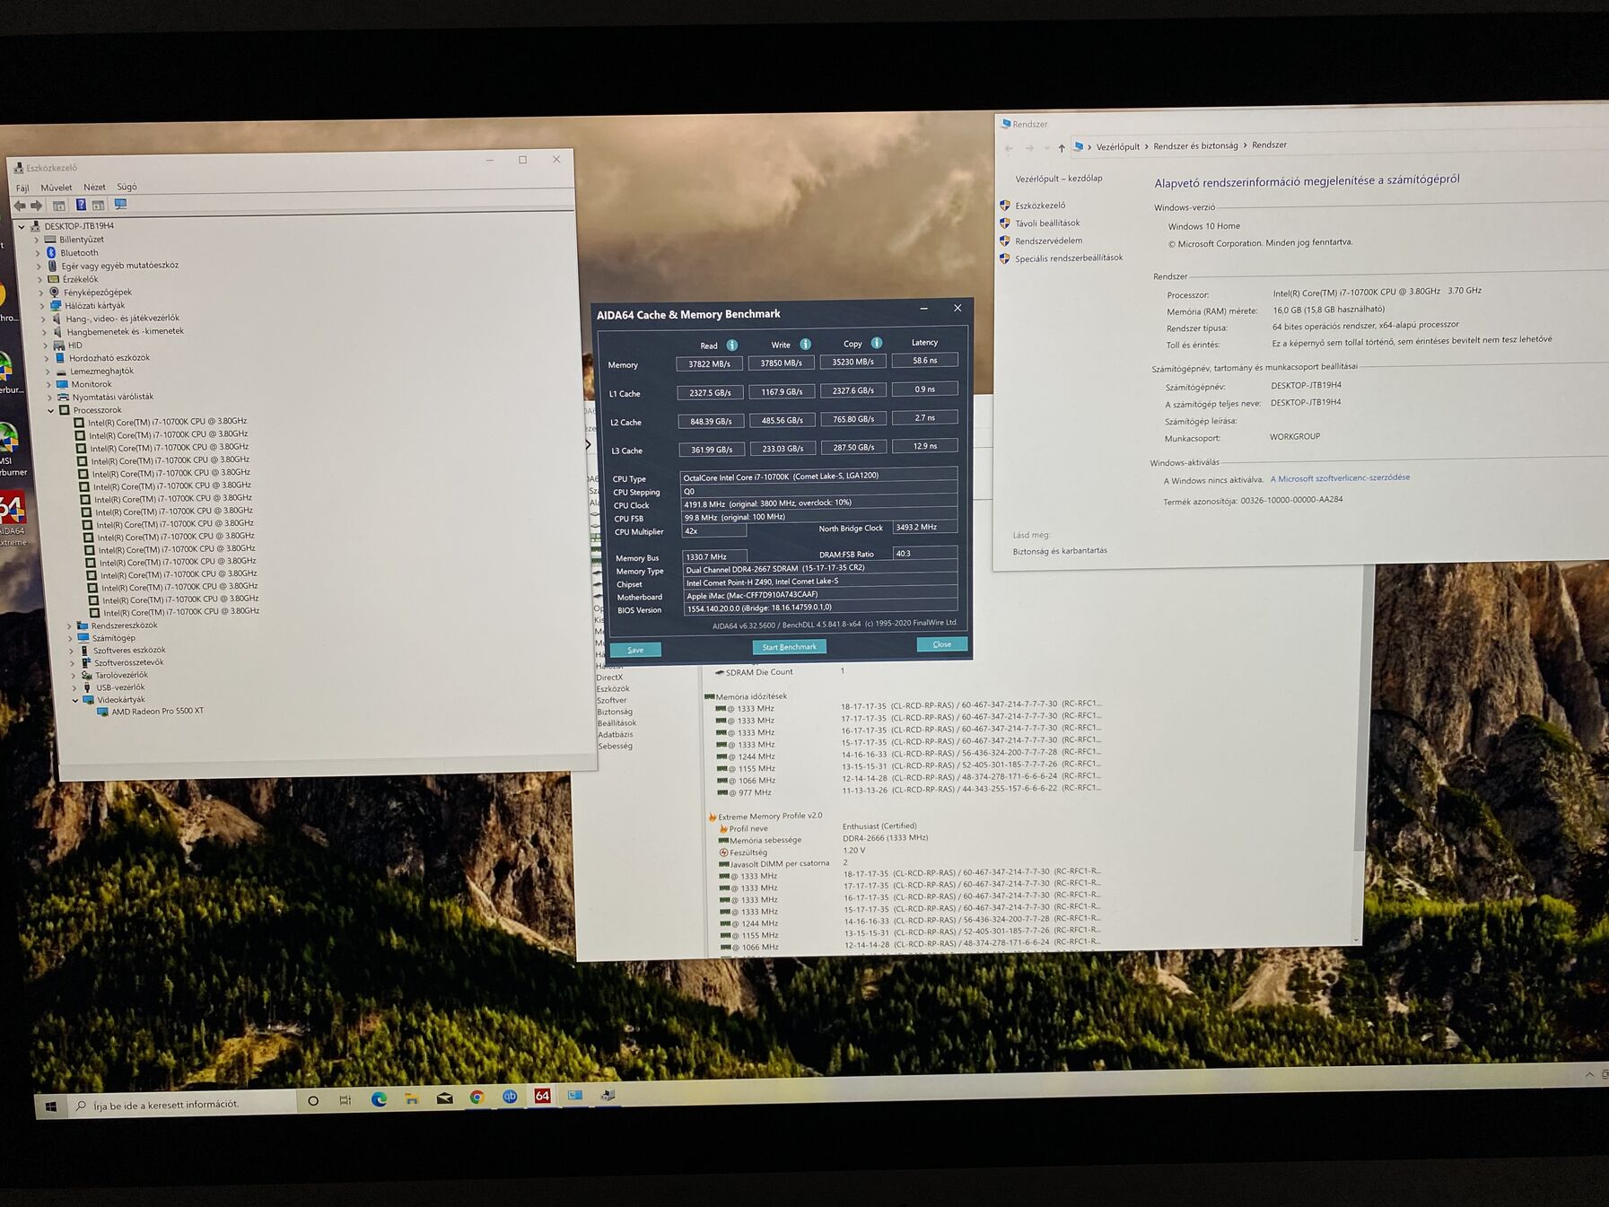
Task: Select Beállítások in the AIDA64 side list
Action: pos(616,723)
